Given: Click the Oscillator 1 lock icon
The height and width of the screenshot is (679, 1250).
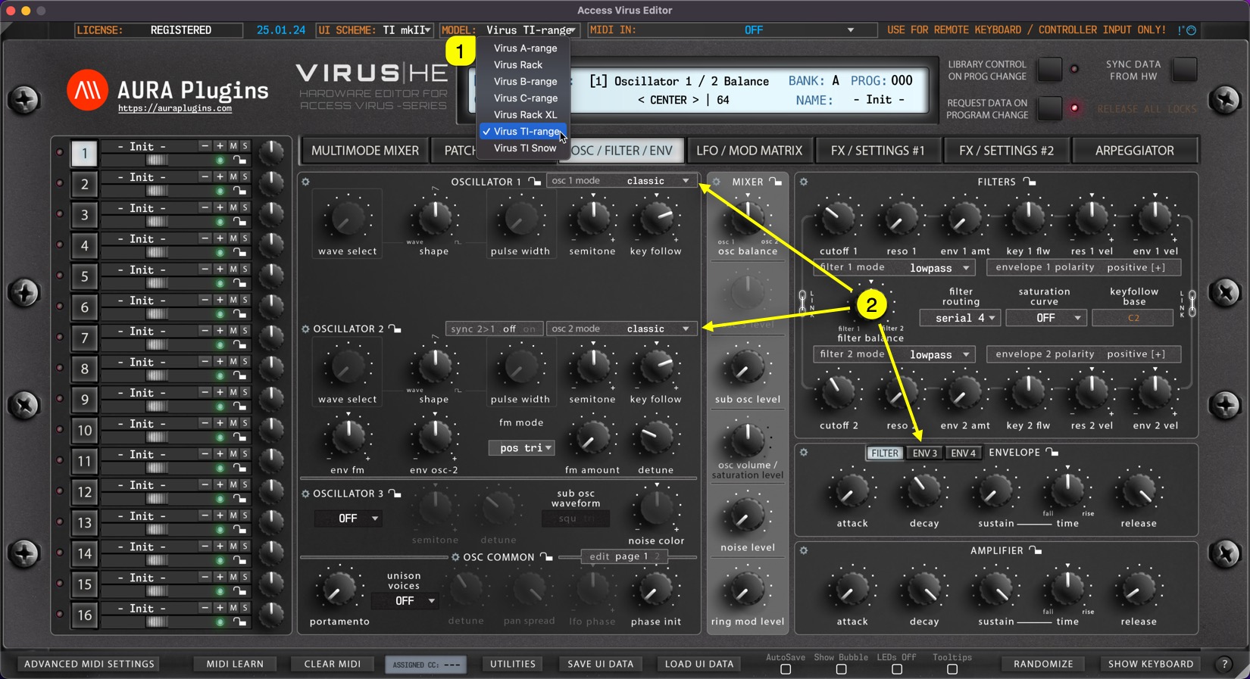Looking at the screenshot, I should pos(535,182).
